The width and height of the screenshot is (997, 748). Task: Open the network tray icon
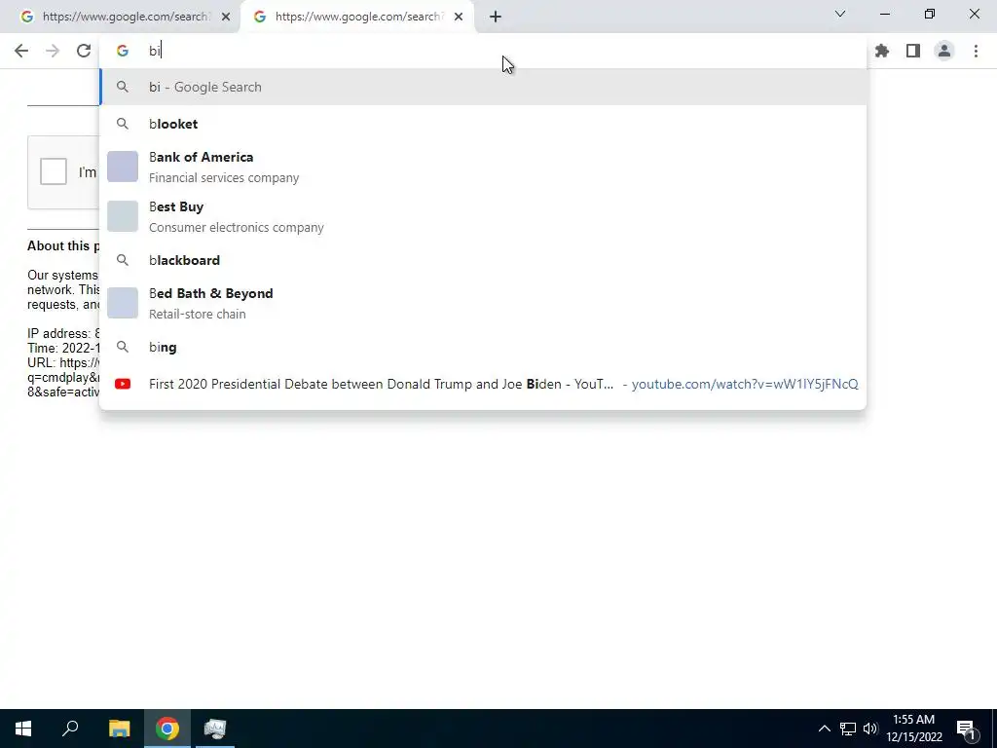coord(848,729)
